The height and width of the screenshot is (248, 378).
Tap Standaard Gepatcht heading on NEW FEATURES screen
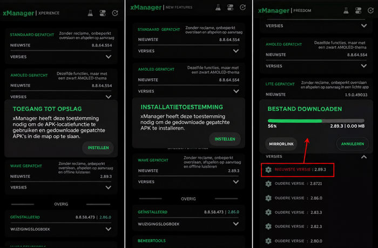tap(159, 29)
